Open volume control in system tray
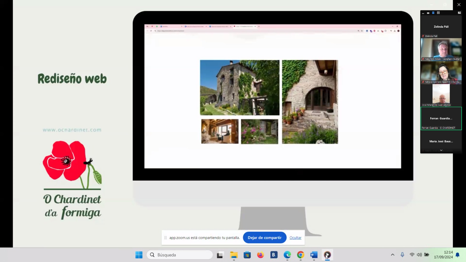 click(419, 255)
